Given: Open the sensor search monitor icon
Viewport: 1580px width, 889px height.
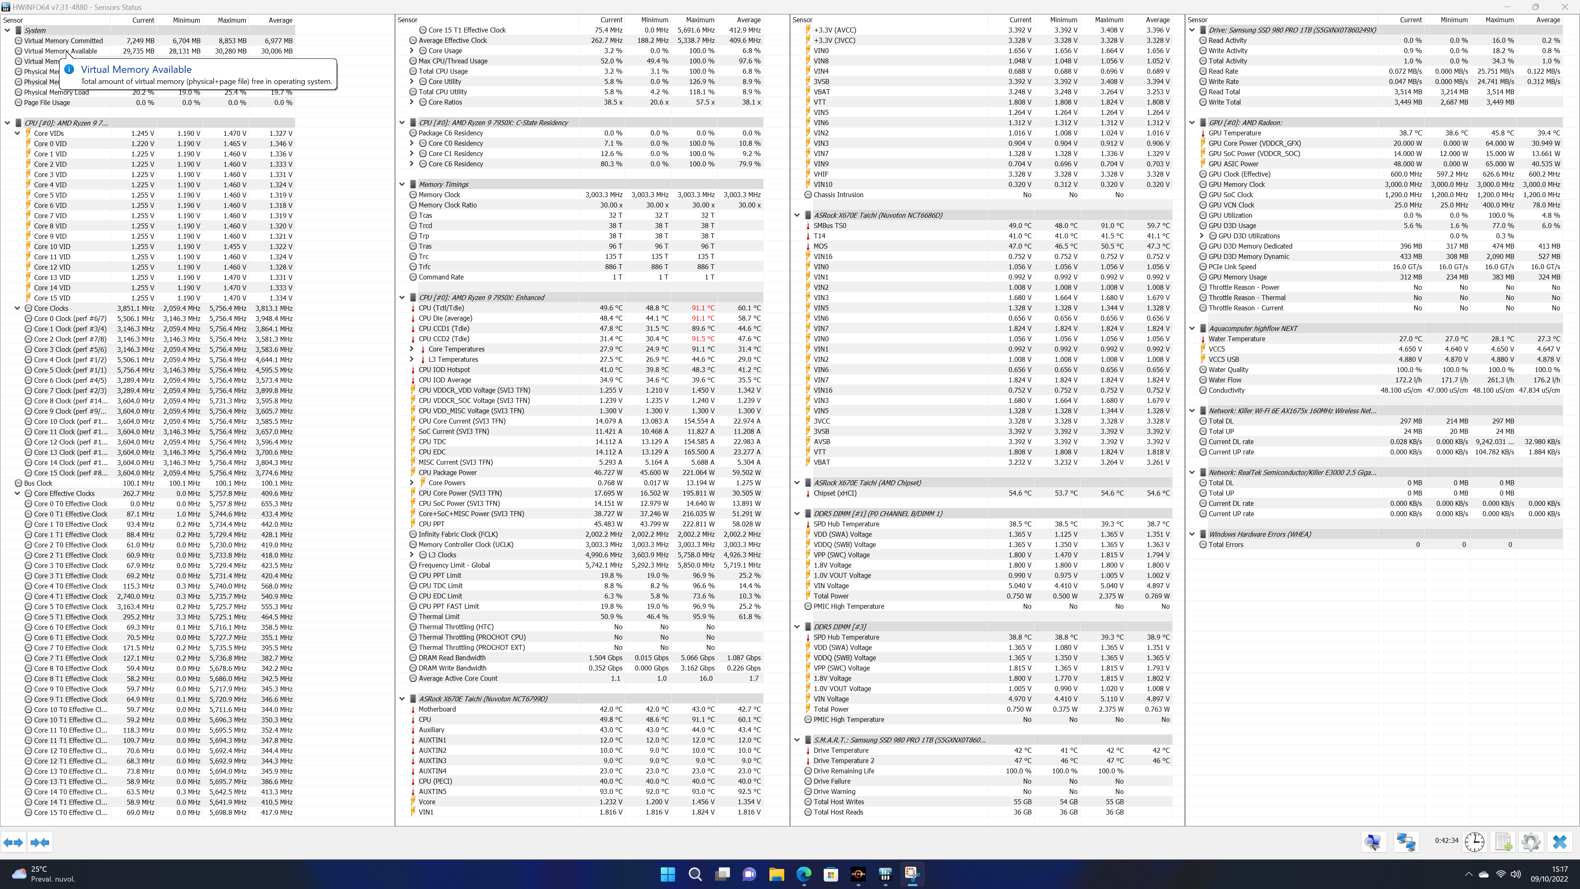Looking at the screenshot, I should [1373, 842].
